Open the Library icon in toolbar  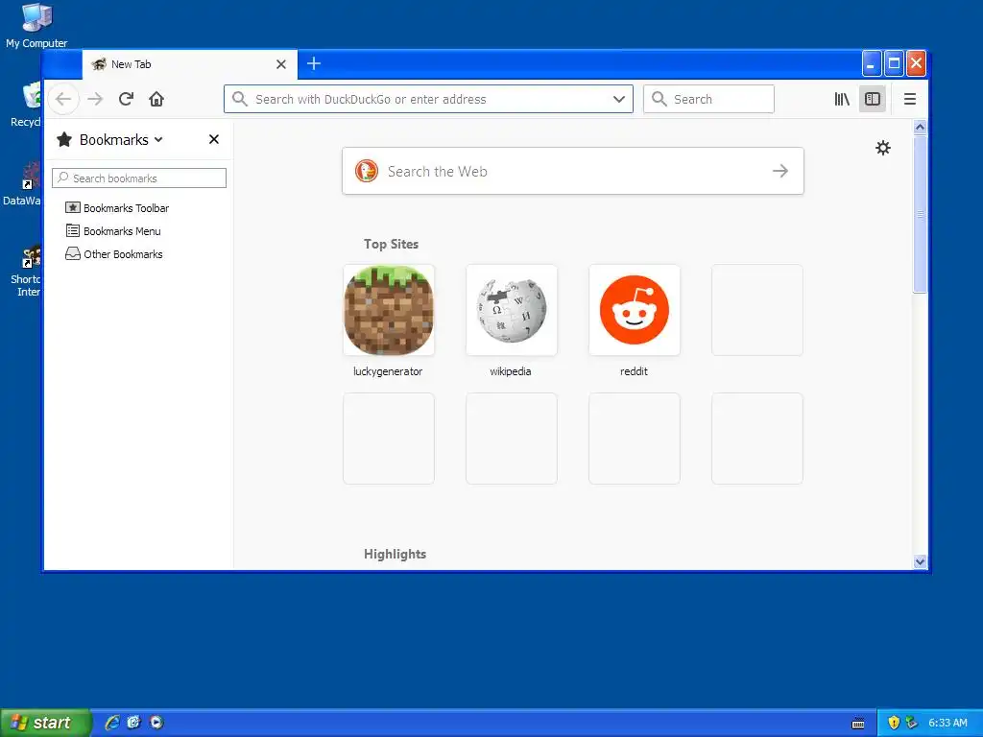click(842, 99)
